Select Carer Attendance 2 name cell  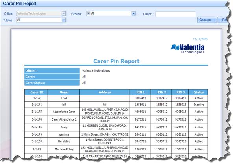[x=64, y=119]
